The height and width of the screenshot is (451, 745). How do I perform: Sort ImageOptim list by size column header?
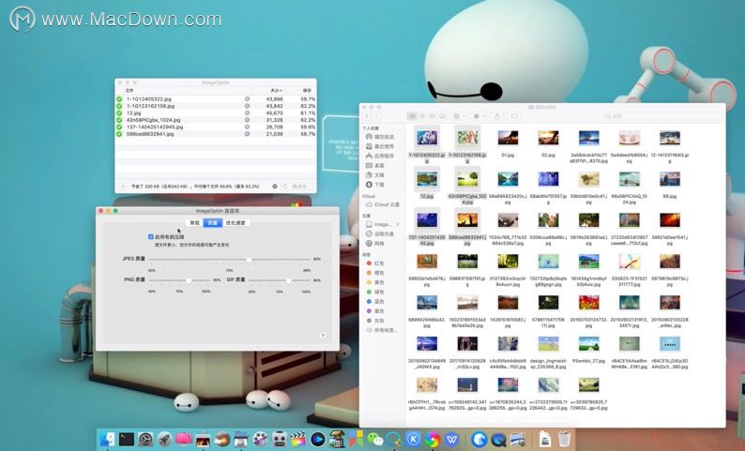(x=276, y=90)
